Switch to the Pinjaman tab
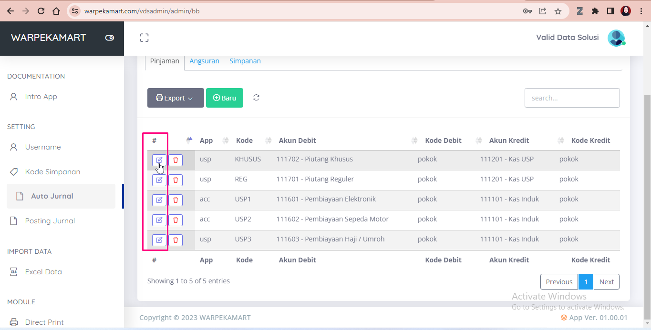Viewport: 651px width, 330px height. click(x=165, y=61)
